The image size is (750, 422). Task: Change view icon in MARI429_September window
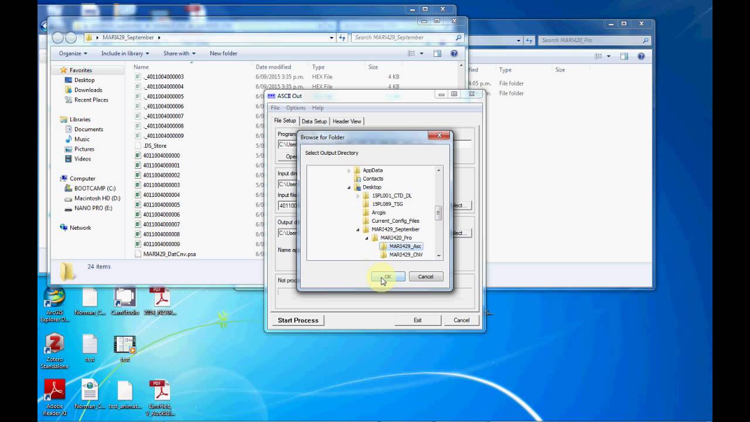[x=412, y=53]
